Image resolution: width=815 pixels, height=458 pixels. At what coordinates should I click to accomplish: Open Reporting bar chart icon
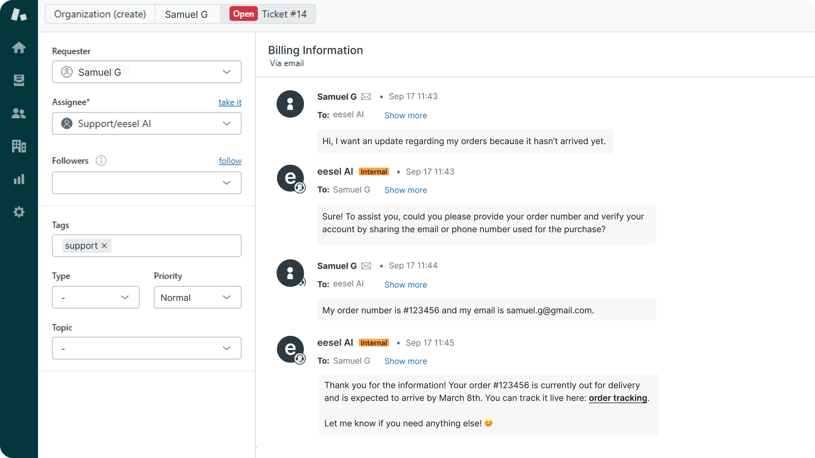coord(19,179)
